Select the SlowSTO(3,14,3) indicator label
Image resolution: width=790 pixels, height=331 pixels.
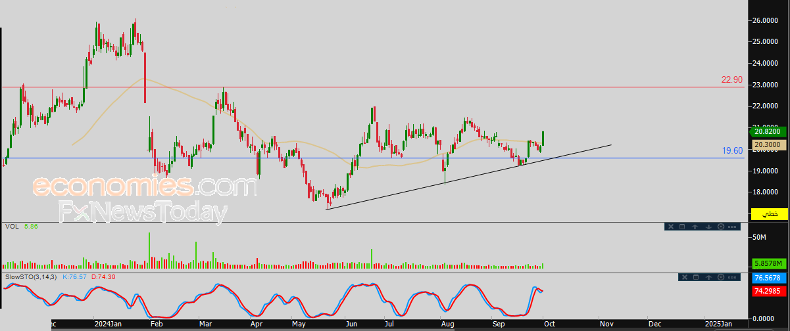click(31, 278)
